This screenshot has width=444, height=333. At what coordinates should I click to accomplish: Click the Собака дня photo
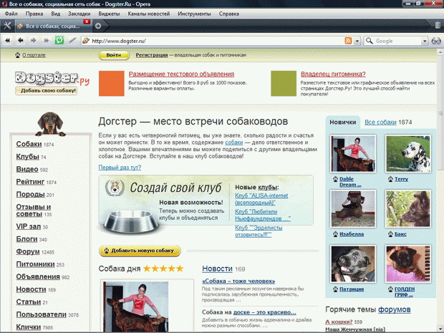136,307
